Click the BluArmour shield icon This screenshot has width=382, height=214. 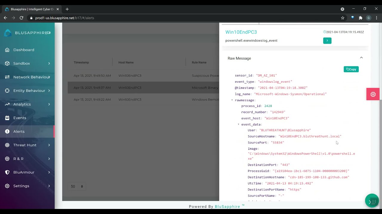tap(7, 172)
